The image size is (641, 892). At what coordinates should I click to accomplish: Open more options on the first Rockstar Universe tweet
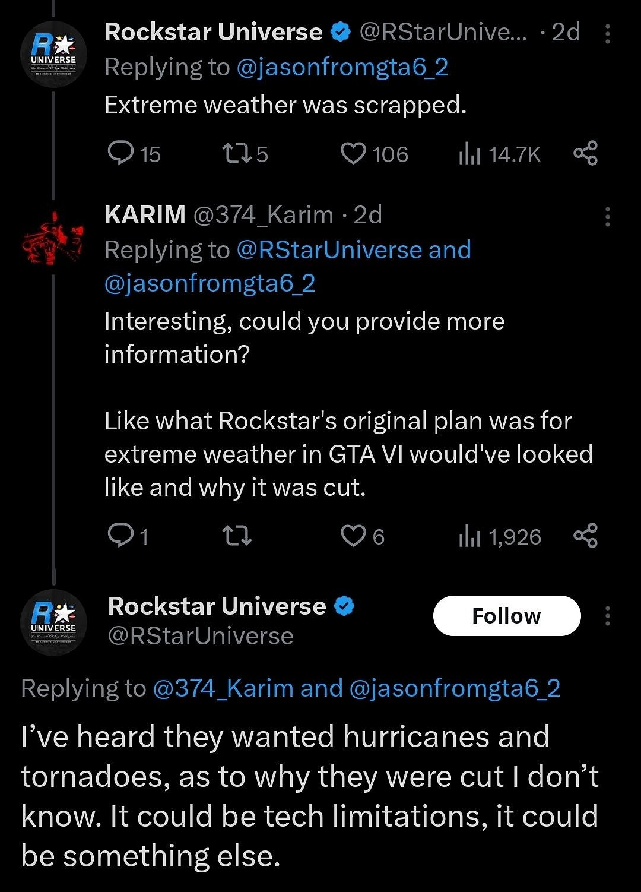point(607,34)
